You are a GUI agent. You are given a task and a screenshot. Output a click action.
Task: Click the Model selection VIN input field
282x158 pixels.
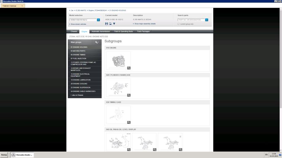tap(83, 20)
